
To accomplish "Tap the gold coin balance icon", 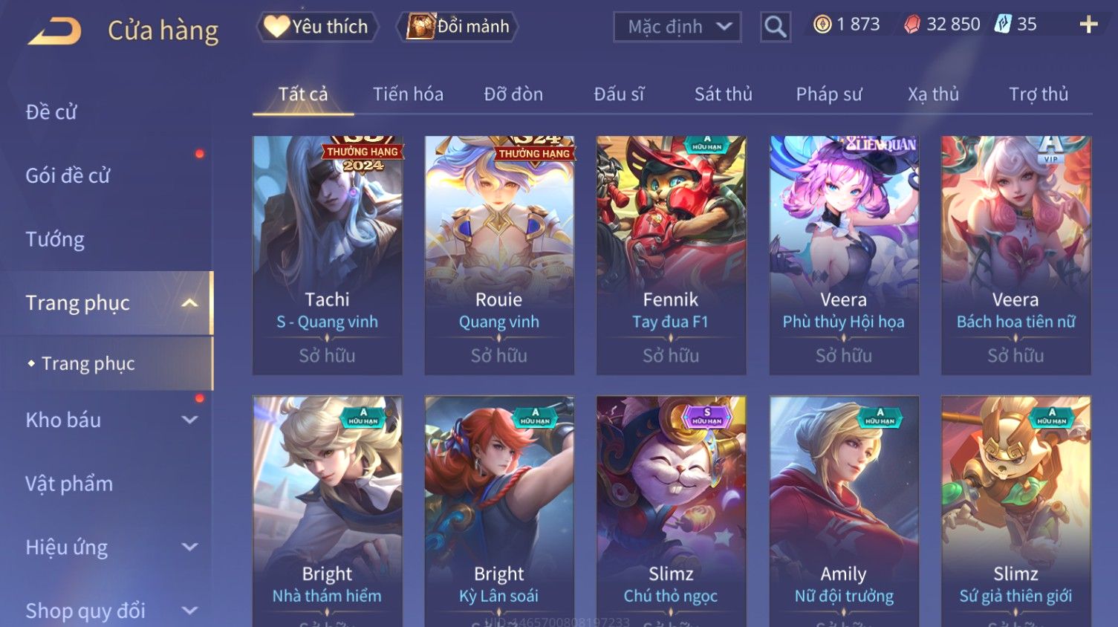I will coord(822,25).
